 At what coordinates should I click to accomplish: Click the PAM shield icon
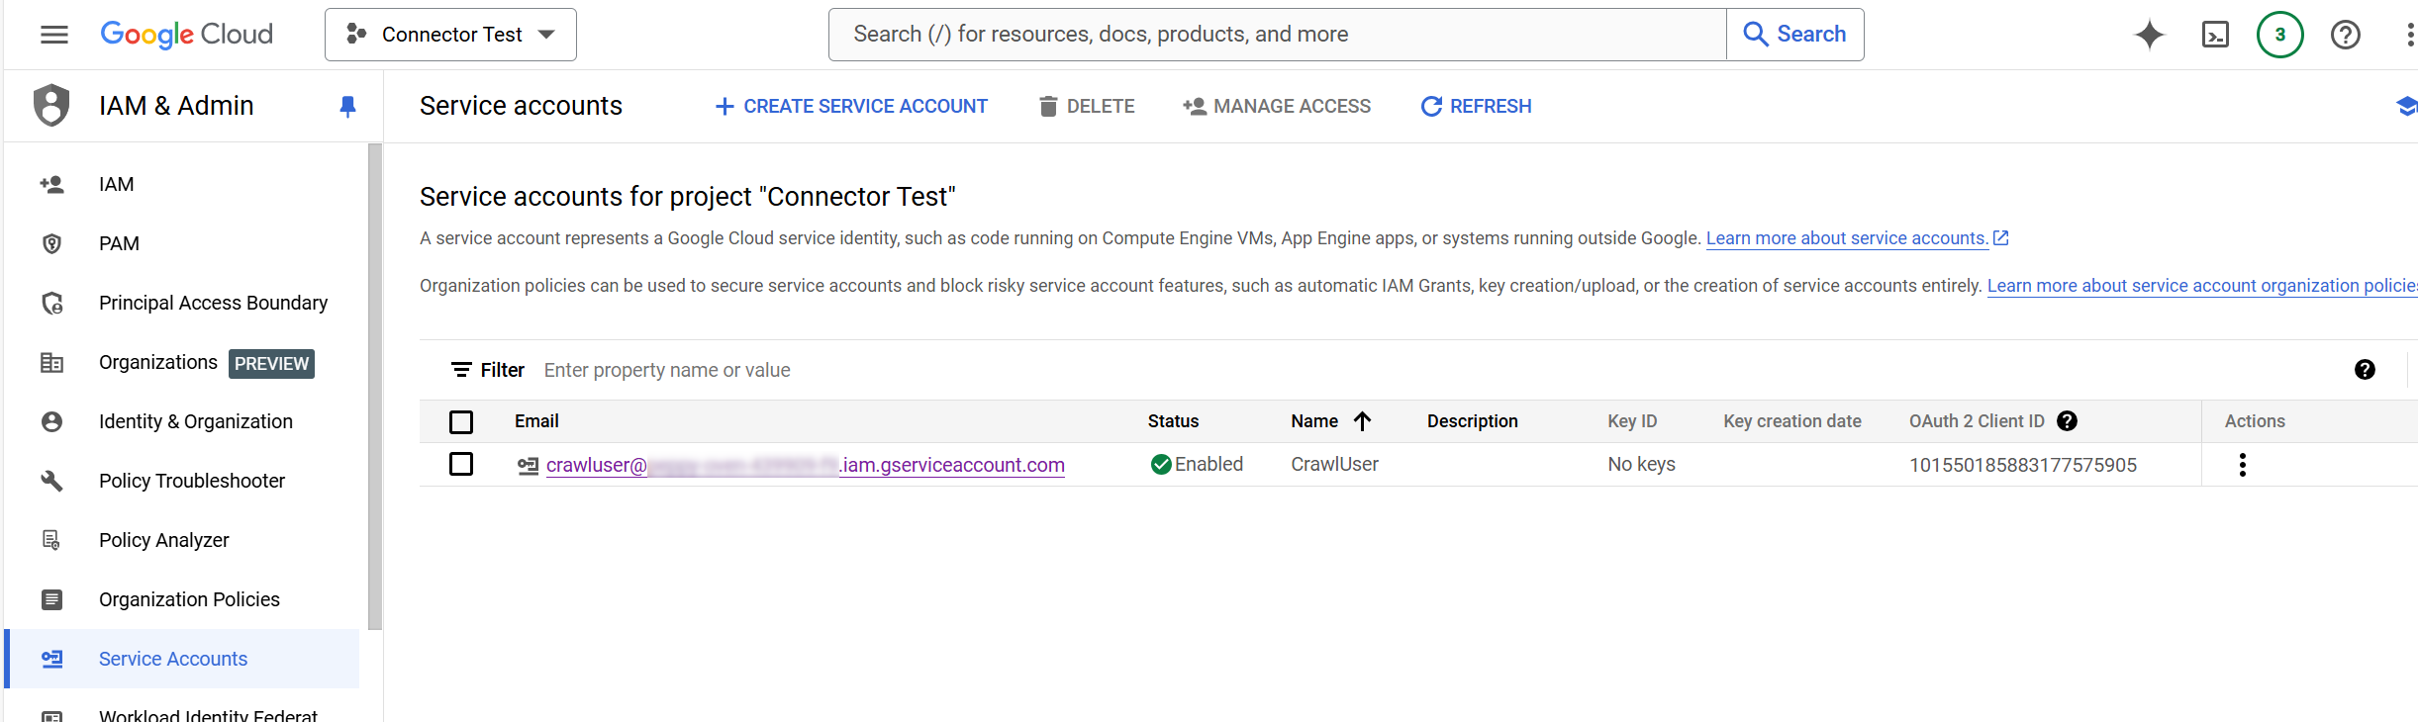tap(51, 243)
